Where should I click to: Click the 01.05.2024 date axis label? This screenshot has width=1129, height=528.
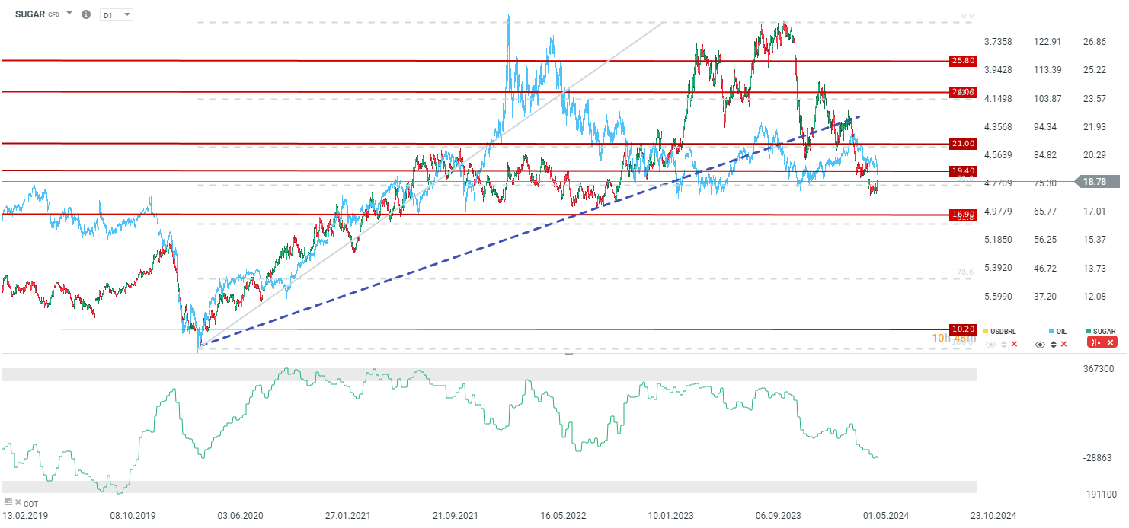point(888,515)
